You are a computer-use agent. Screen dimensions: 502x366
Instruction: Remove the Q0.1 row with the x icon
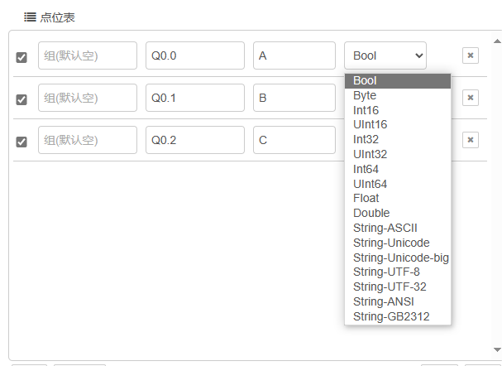pos(470,98)
